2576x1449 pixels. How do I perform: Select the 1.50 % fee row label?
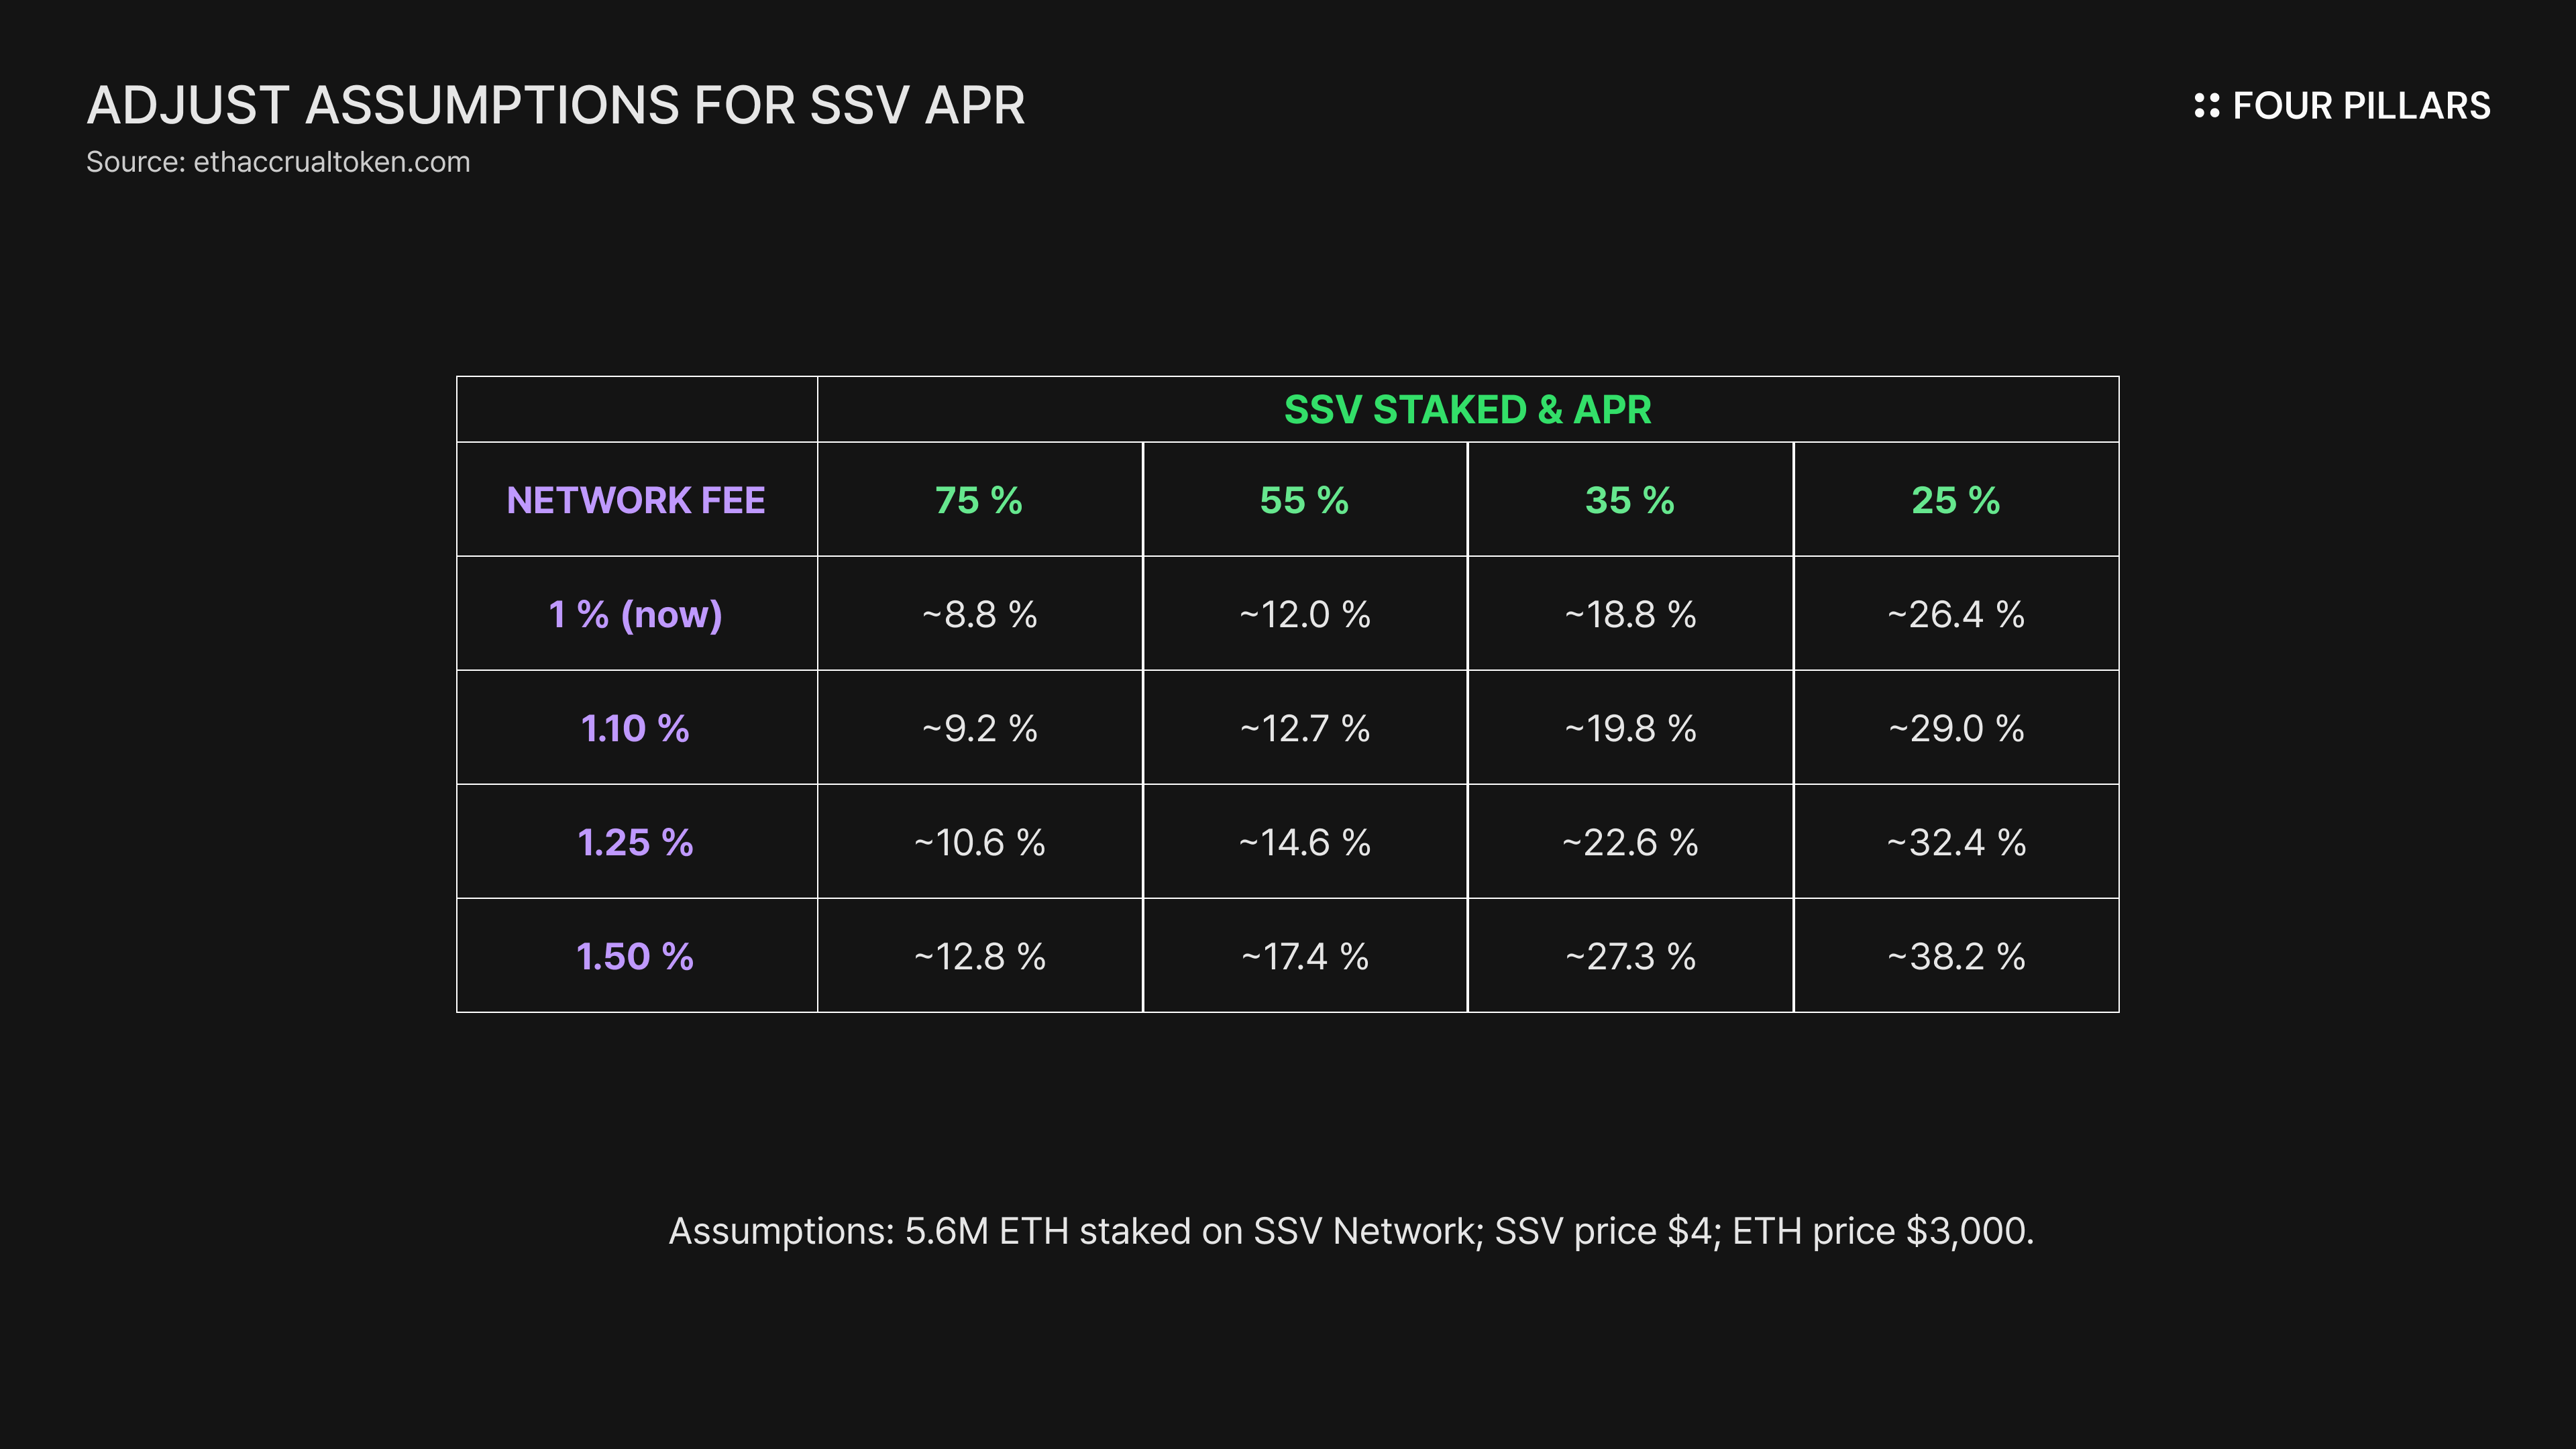[x=636, y=956]
